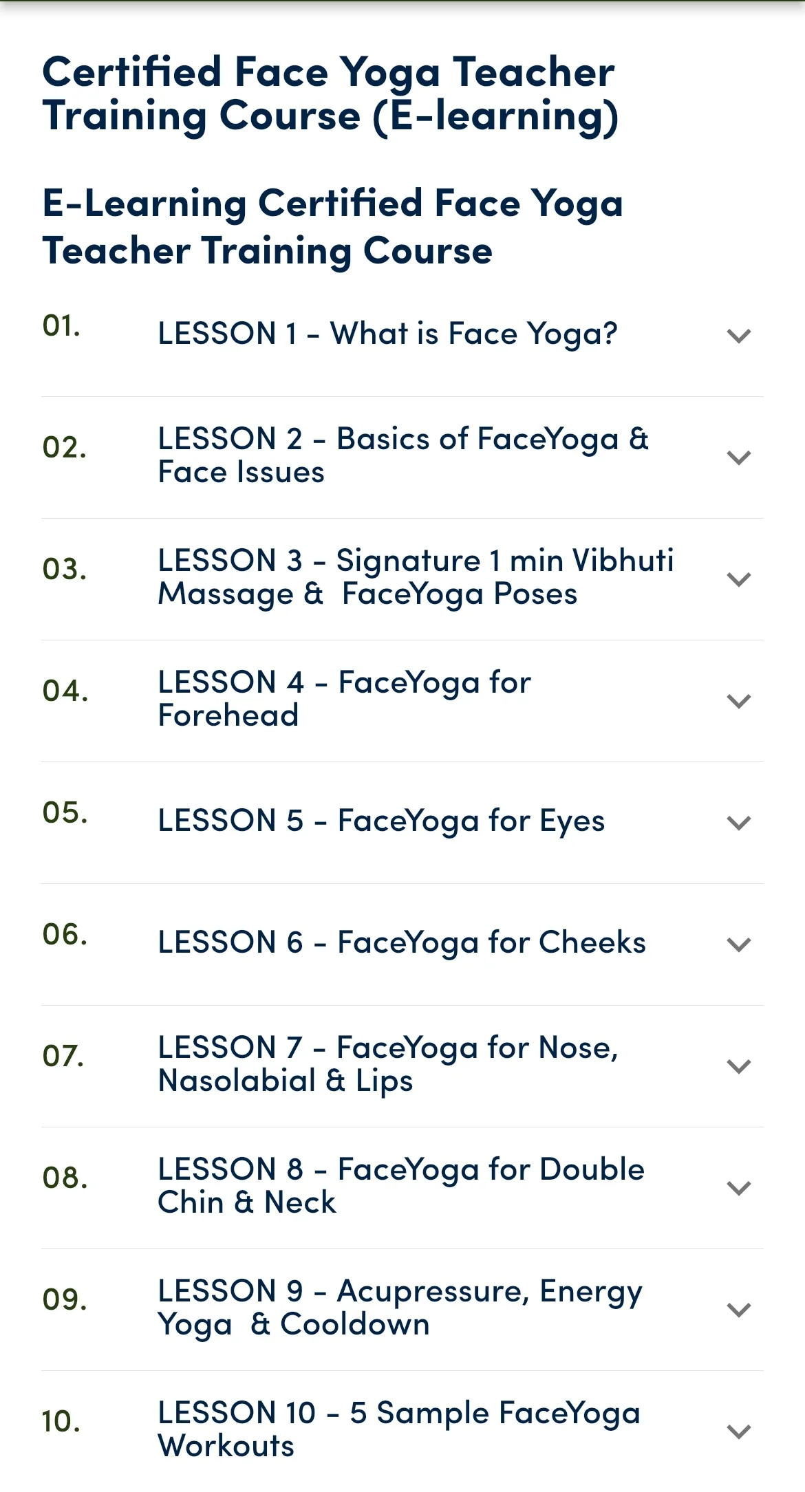This screenshot has width=805, height=1492.
Task: Expand Lesson 5 chevron arrow
Action: [x=738, y=823]
